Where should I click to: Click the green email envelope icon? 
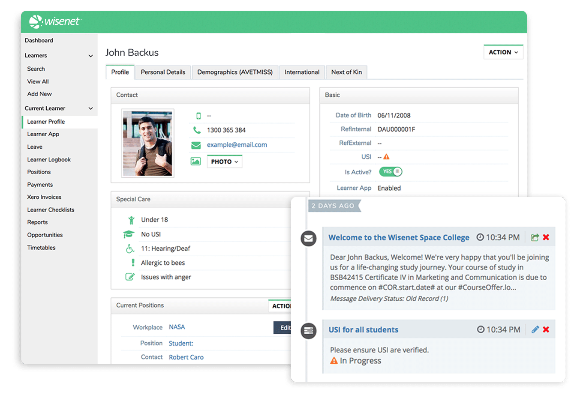pyautogui.click(x=196, y=145)
